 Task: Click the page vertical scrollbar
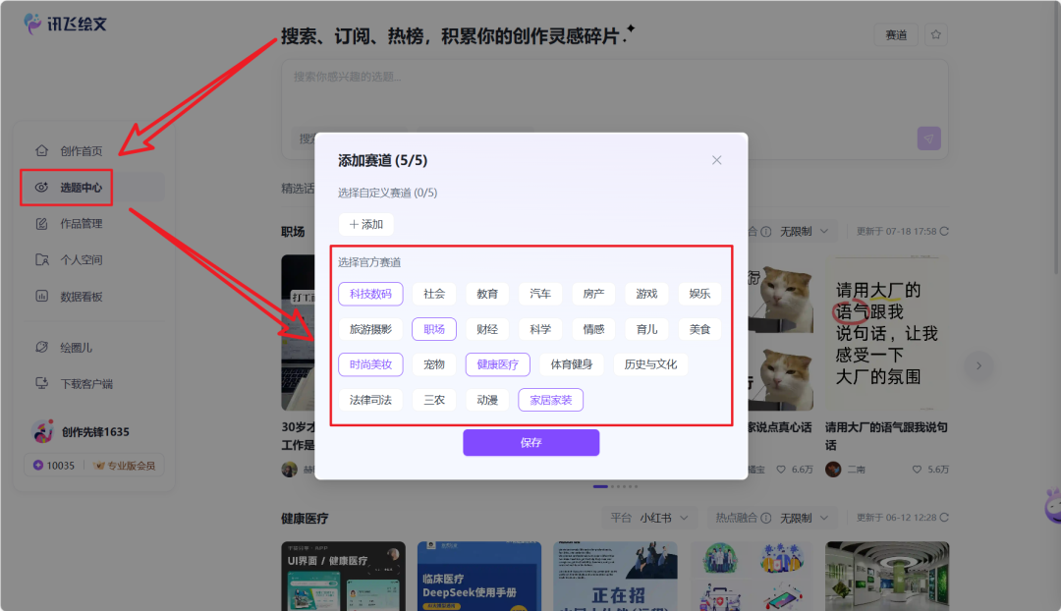[x=1057, y=139]
